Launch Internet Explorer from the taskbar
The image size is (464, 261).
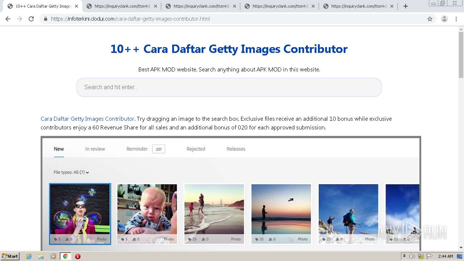click(x=29, y=256)
